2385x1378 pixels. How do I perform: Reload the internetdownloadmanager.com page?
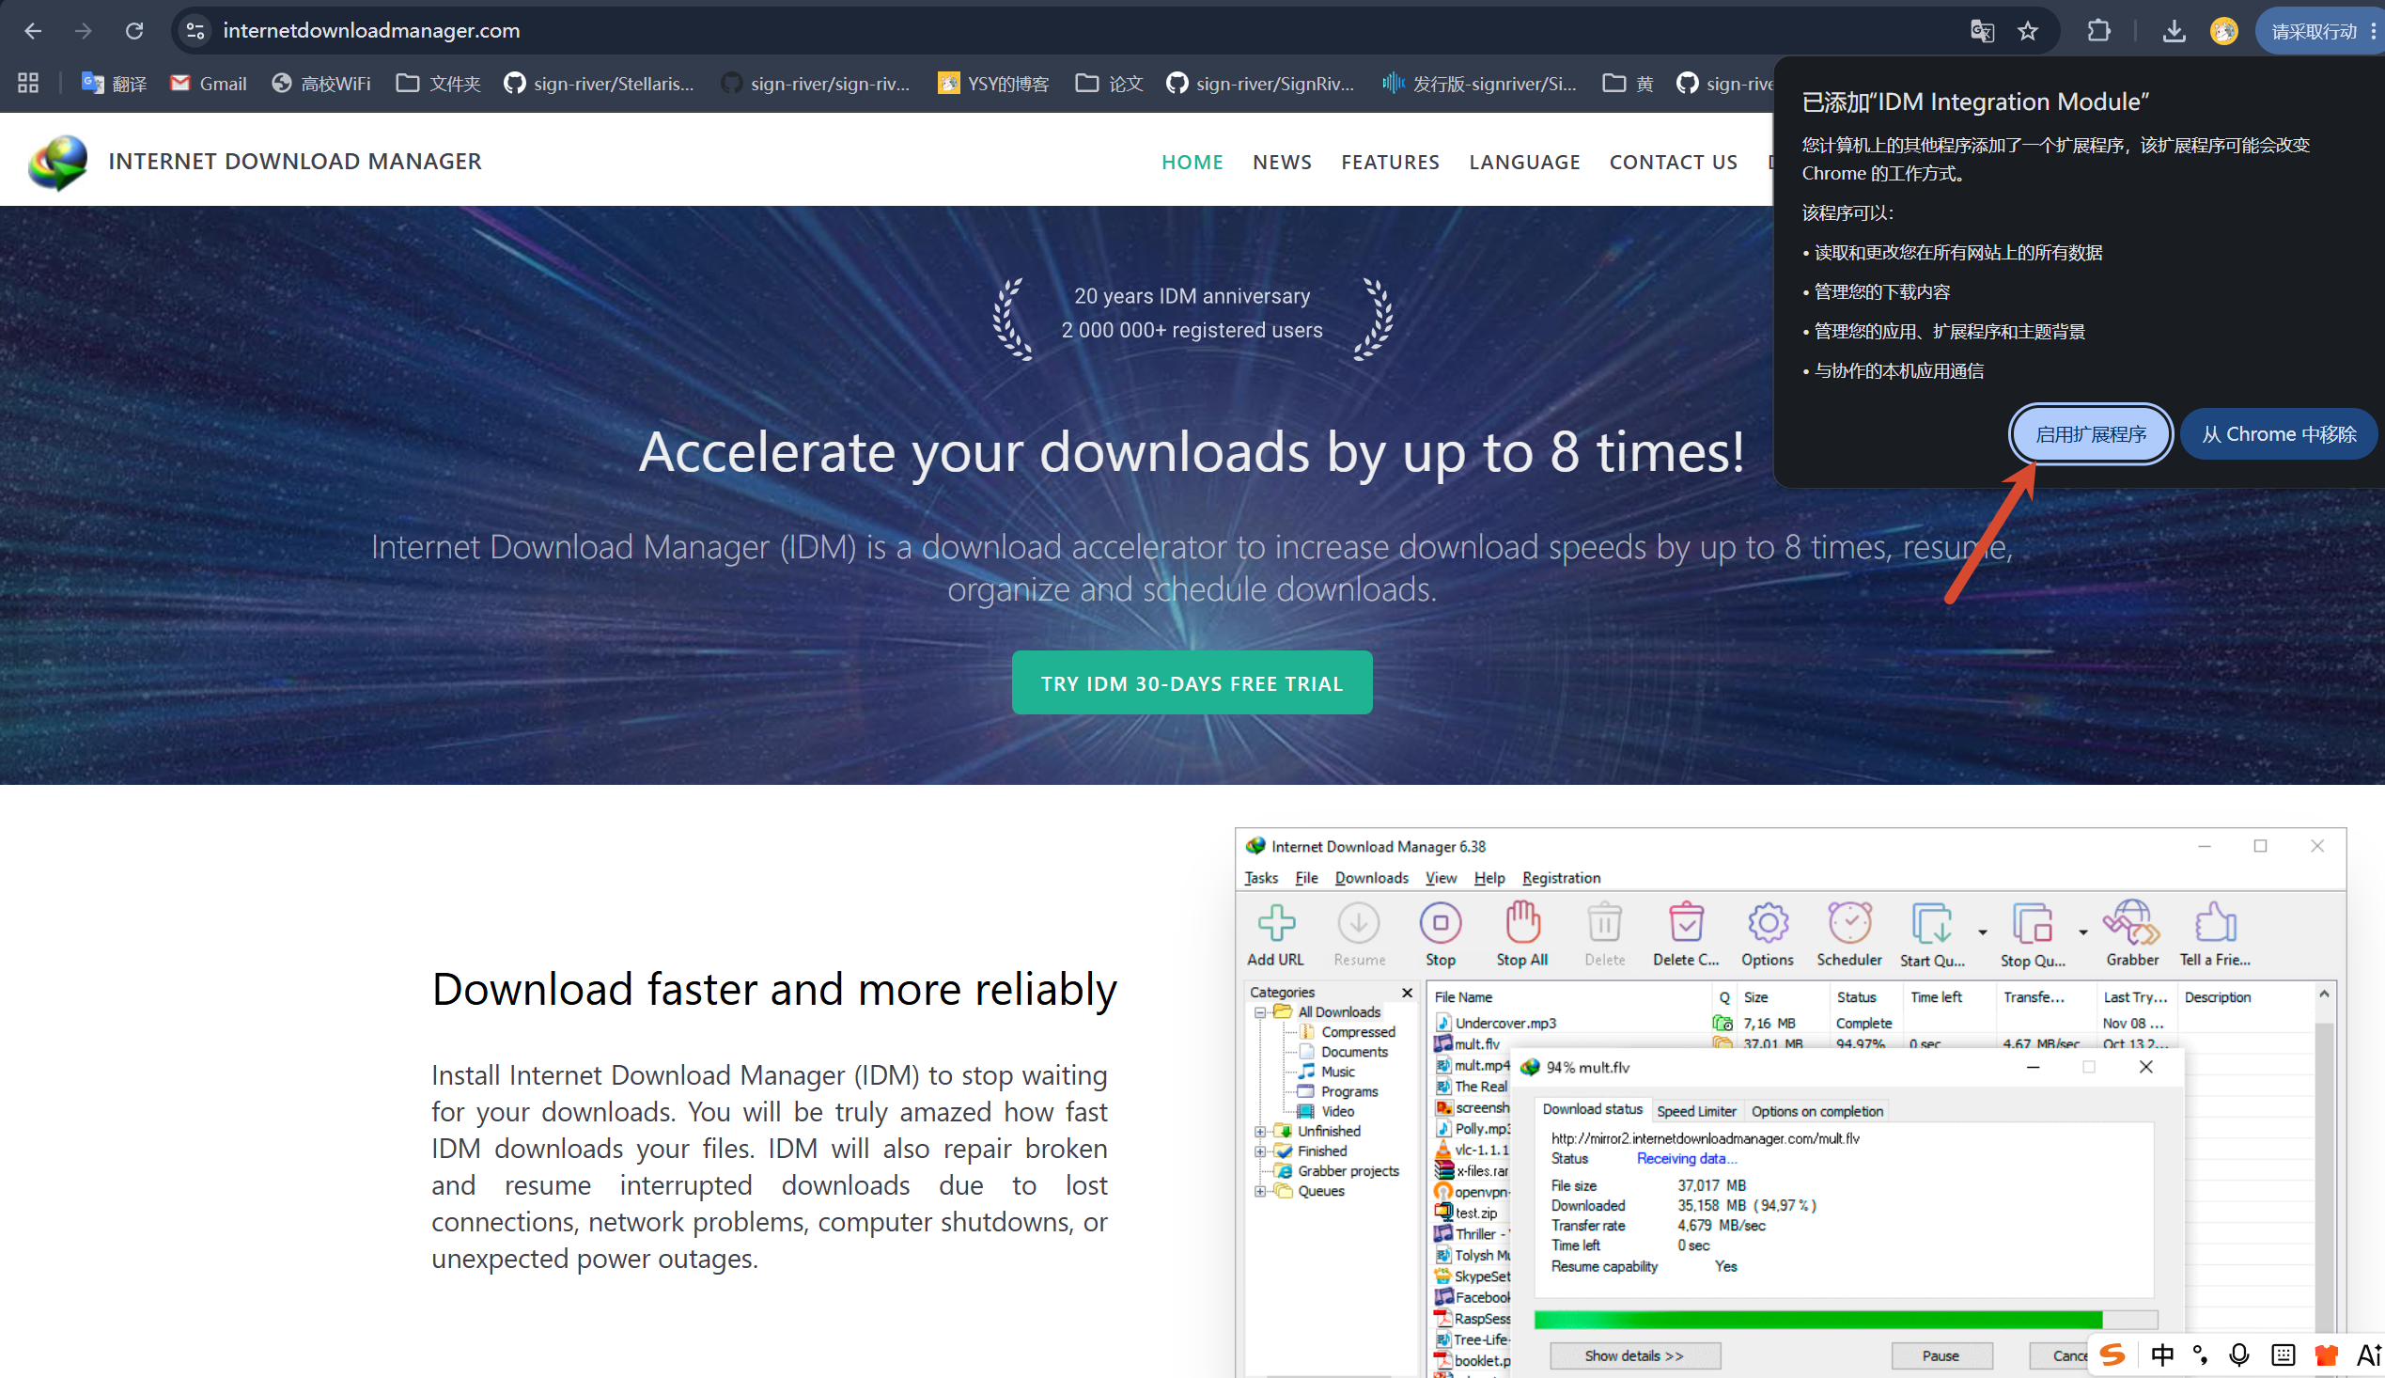pyautogui.click(x=134, y=30)
